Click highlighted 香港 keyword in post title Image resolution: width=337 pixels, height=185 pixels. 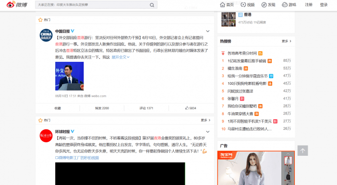[81, 38]
